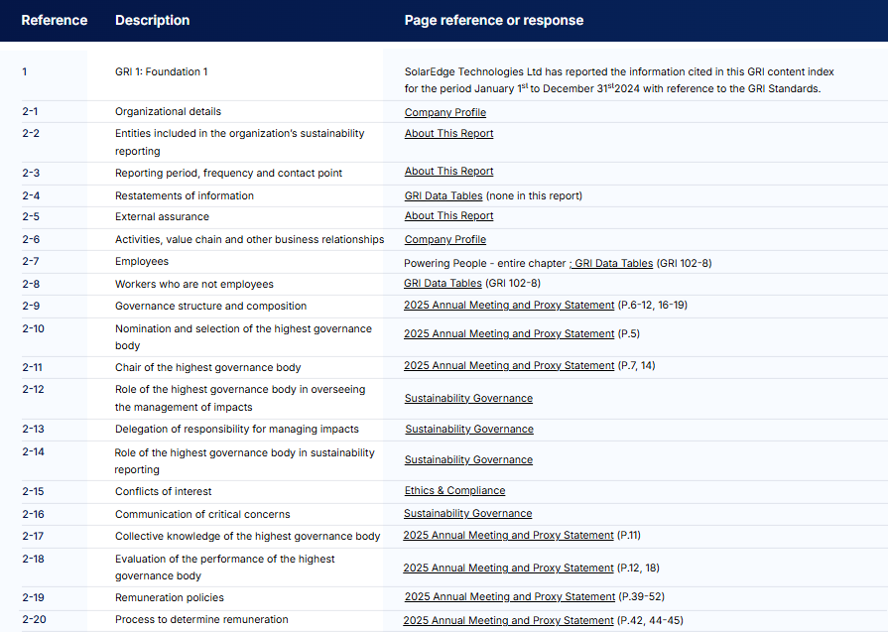Select Workers who are not employees description

point(194,284)
